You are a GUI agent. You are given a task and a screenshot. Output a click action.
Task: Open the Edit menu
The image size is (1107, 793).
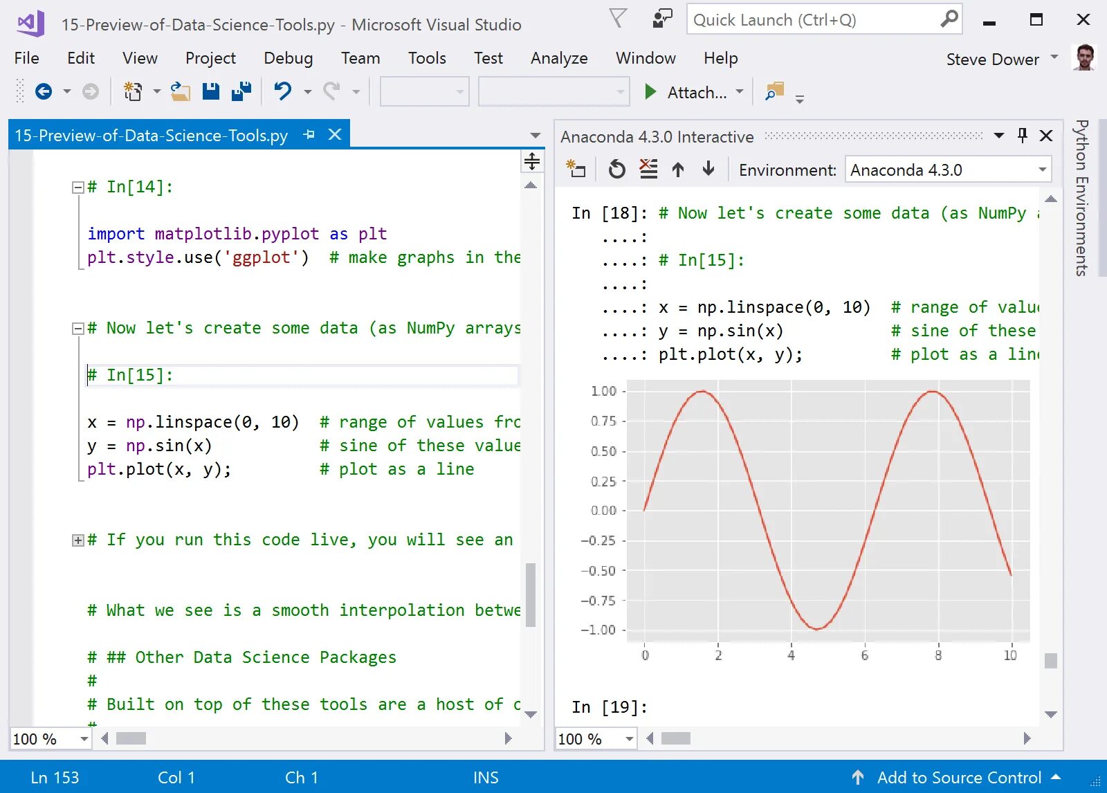(81, 58)
